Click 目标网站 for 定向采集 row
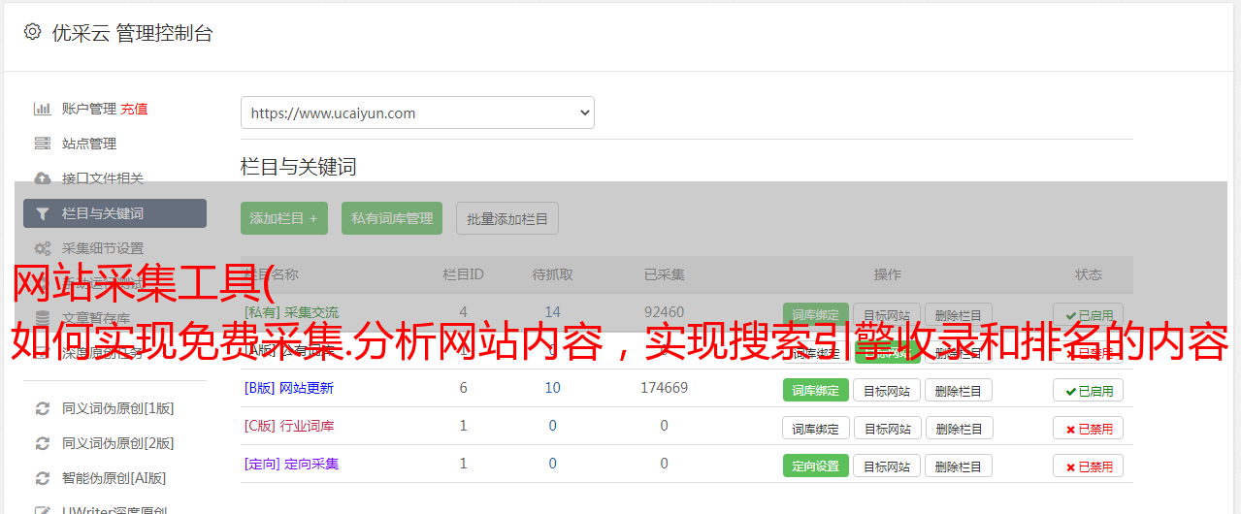 pyautogui.click(x=887, y=466)
